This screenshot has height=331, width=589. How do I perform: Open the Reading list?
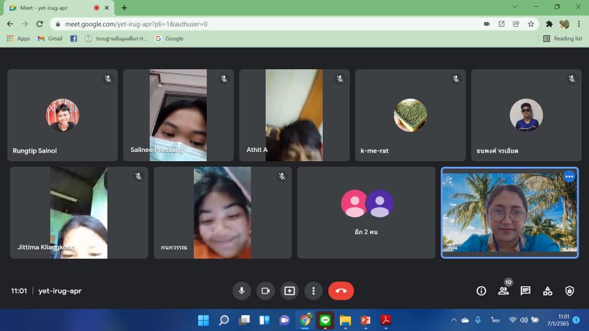(563, 38)
